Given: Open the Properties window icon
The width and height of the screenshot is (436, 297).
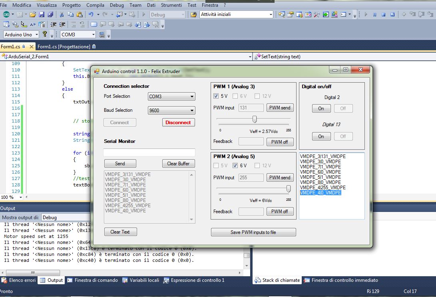Looking at the screenshot, I should (290, 14).
